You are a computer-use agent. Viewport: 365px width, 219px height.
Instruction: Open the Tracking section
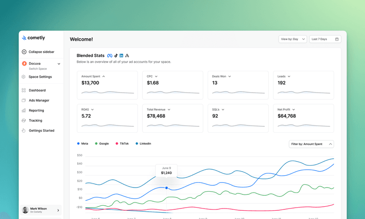(x=36, y=120)
